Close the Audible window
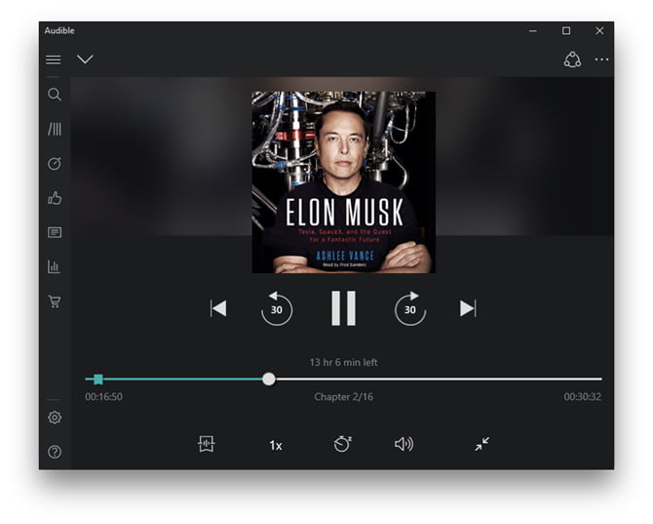Image resolution: width=653 pixels, height=524 pixels. [x=599, y=31]
